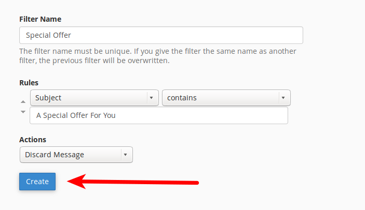Focus the Filter Name text box
The image size is (365, 210).
161,35
